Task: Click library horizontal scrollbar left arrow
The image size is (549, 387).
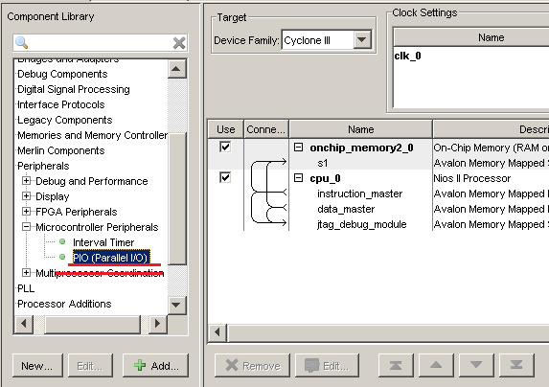Action: (24, 324)
